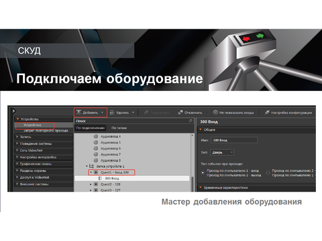Viewport: 322px width, 241px height.
Task: Select the Ветка устройств 1 branch icon
Action: 91,166
